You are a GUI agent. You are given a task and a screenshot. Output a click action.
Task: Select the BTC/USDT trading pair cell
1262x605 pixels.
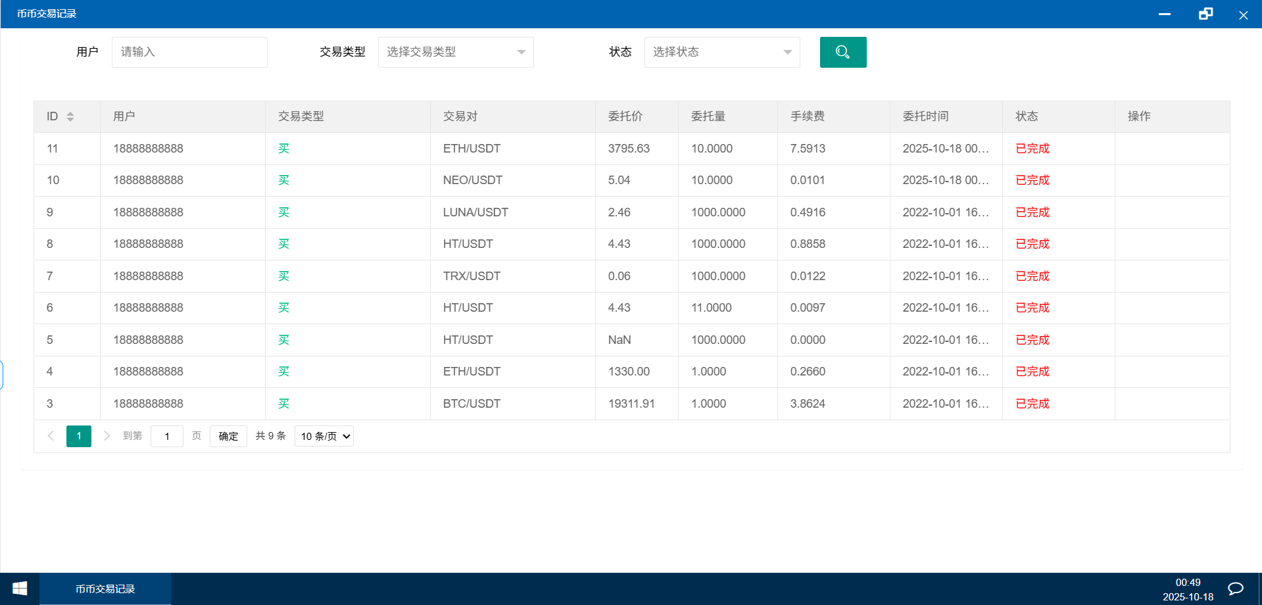tap(472, 404)
